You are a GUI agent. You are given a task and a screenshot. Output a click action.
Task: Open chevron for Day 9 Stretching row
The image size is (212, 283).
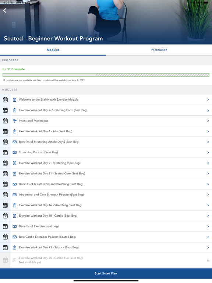coord(208,163)
